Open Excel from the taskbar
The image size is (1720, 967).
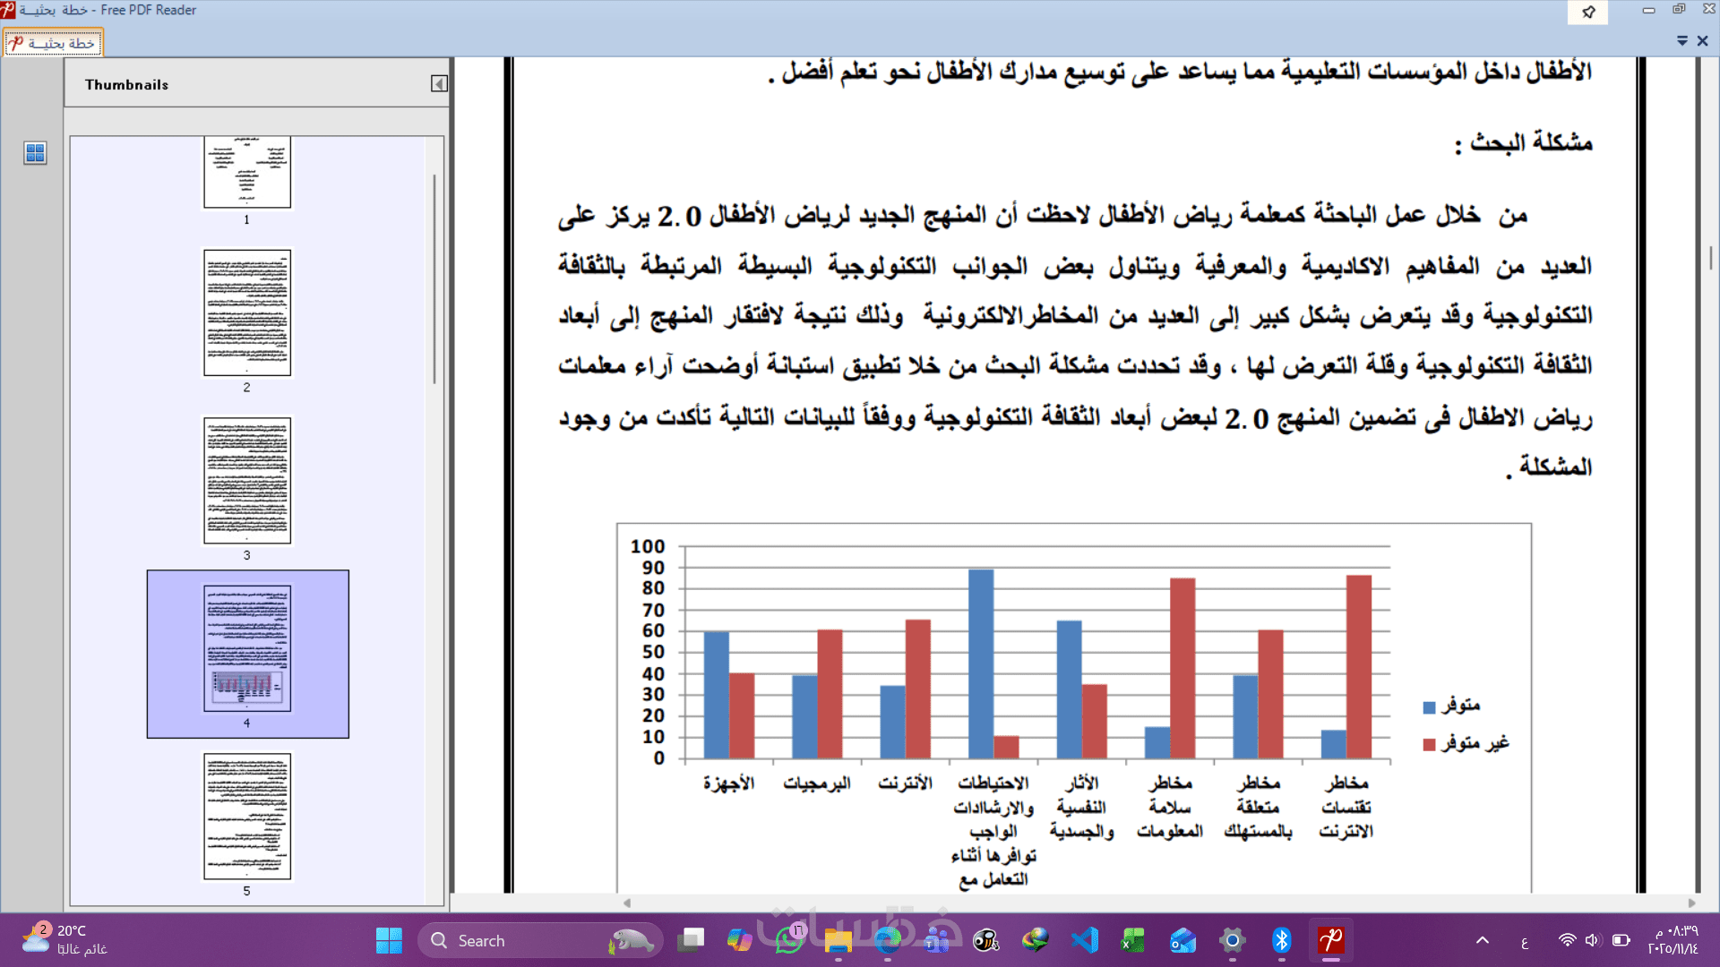tap(1133, 941)
